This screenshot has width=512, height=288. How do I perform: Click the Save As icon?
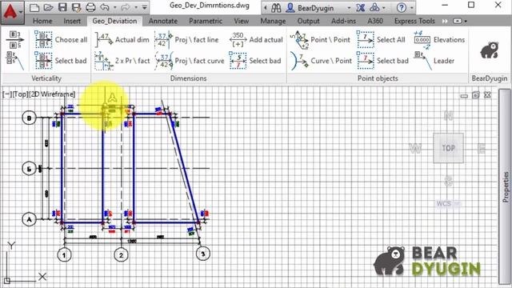[77, 7]
